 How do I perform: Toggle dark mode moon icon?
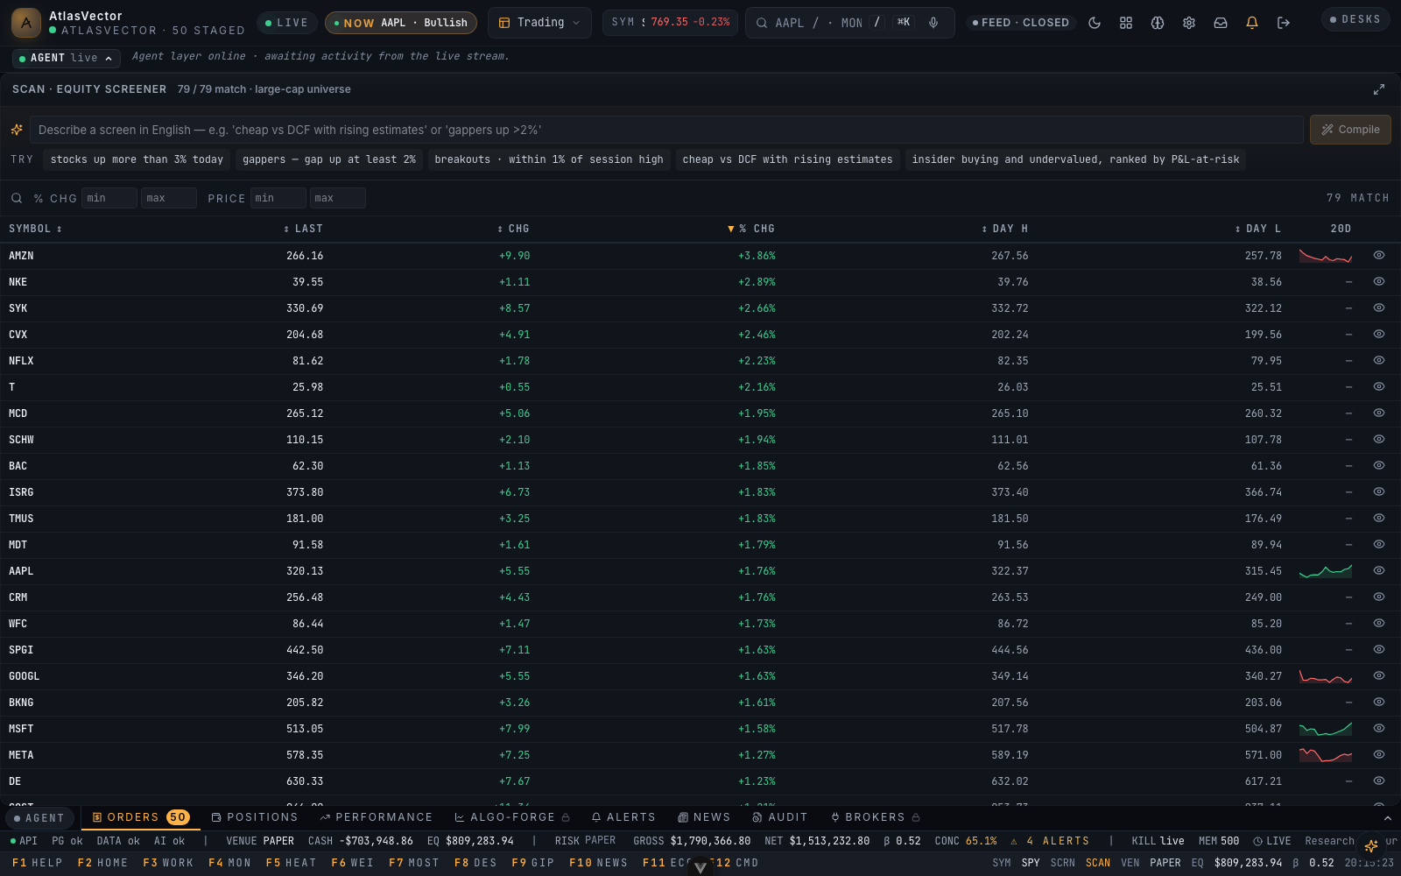coord(1095,23)
